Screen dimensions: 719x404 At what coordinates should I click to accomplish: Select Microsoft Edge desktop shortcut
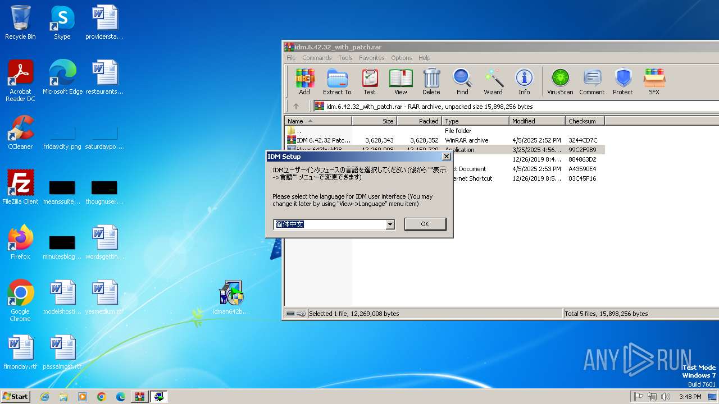[x=62, y=77]
